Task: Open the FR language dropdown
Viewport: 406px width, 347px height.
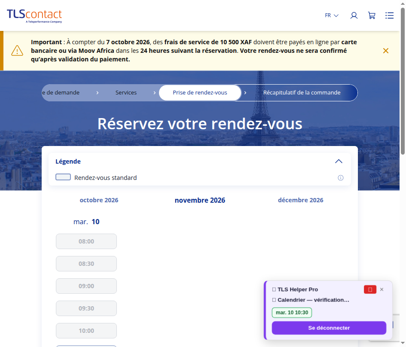Action: 332,15
